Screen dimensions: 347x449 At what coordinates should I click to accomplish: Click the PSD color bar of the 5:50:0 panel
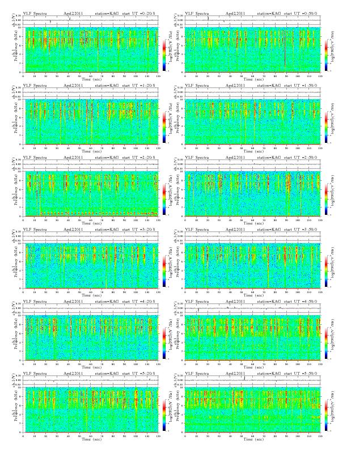pyautogui.click(x=327, y=415)
